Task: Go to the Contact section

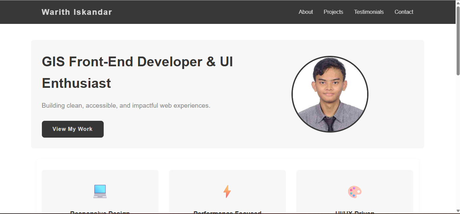Action: [x=404, y=12]
